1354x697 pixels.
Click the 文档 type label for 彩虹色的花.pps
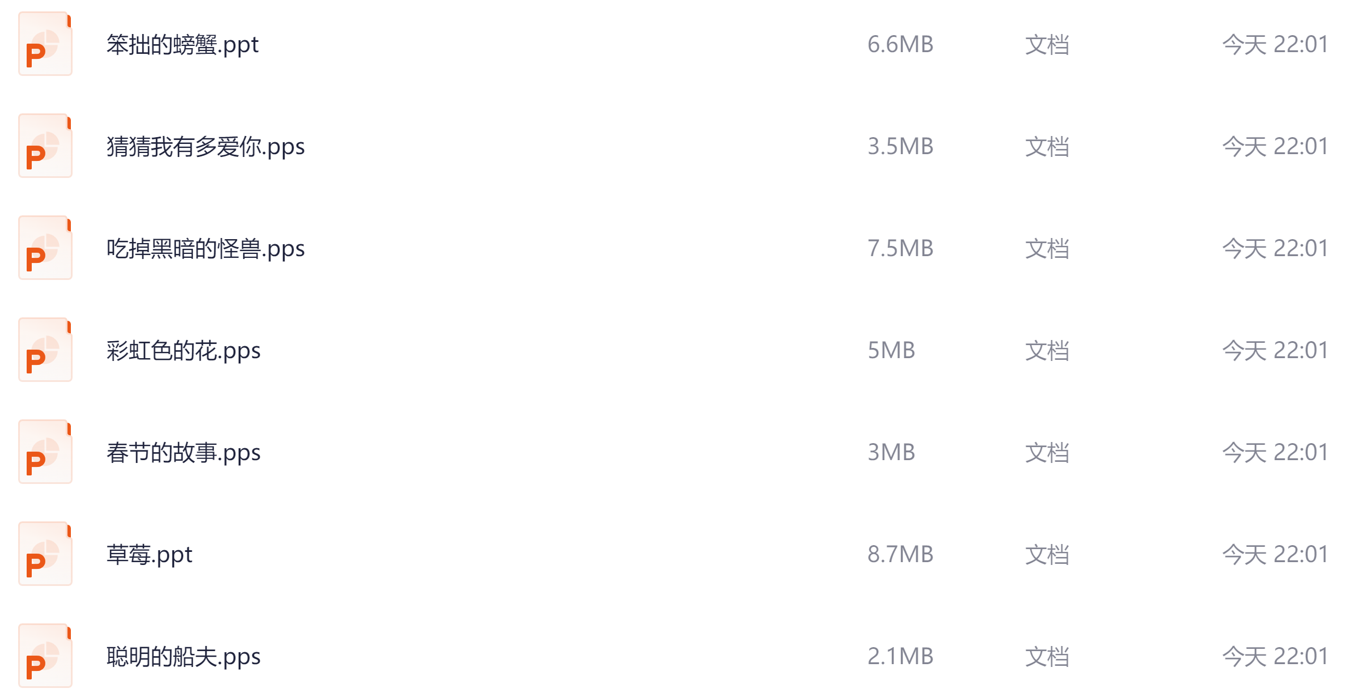click(1047, 351)
